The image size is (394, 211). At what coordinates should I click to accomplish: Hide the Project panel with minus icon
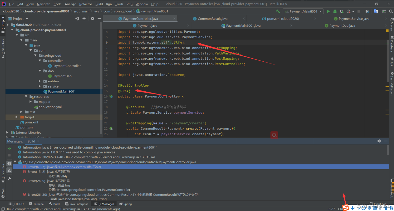click(99, 19)
